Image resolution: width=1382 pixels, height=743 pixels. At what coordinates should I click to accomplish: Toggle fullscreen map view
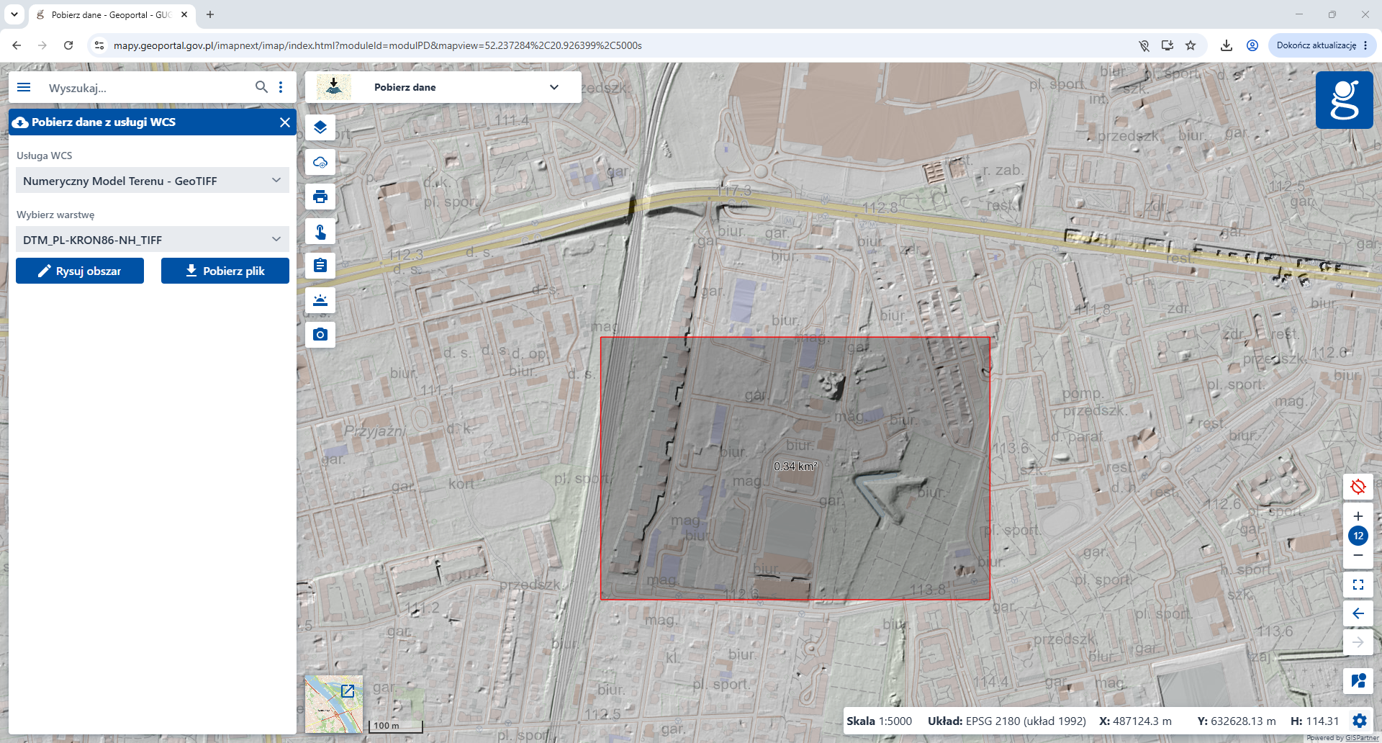pos(1358,585)
